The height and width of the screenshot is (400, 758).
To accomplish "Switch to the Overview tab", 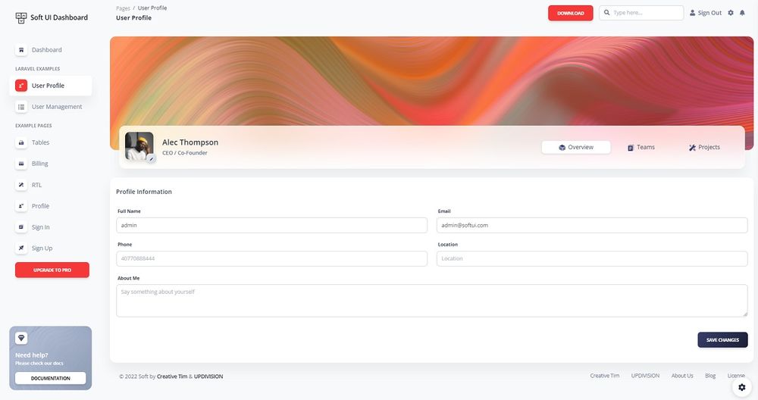I will coord(576,147).
